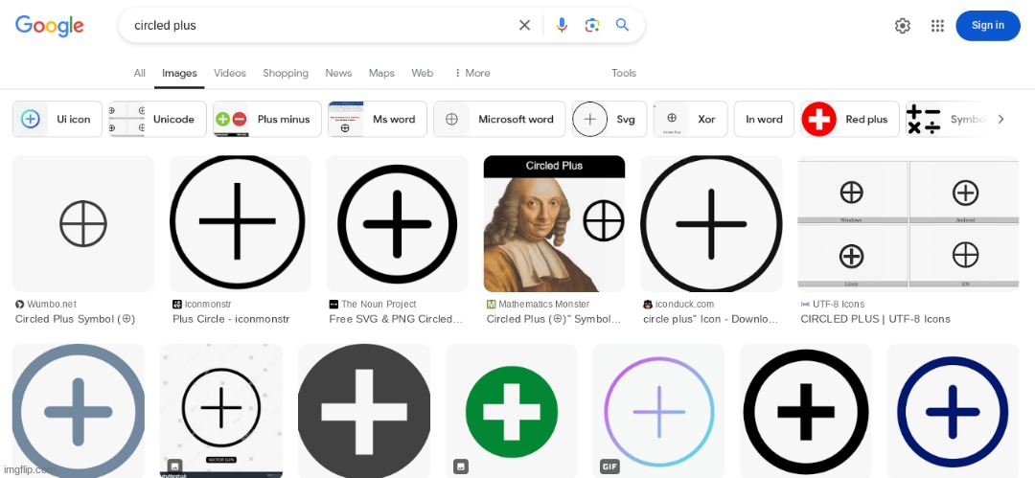1035x478 pixels.
Task: Open the iconduck.com circle plus image
Action: coord(711,224)
